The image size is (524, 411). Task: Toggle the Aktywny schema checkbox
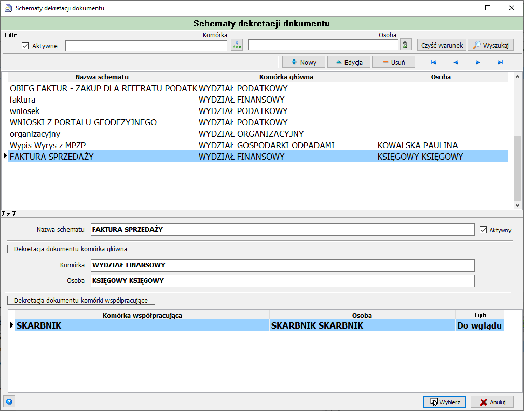point(483,230)
